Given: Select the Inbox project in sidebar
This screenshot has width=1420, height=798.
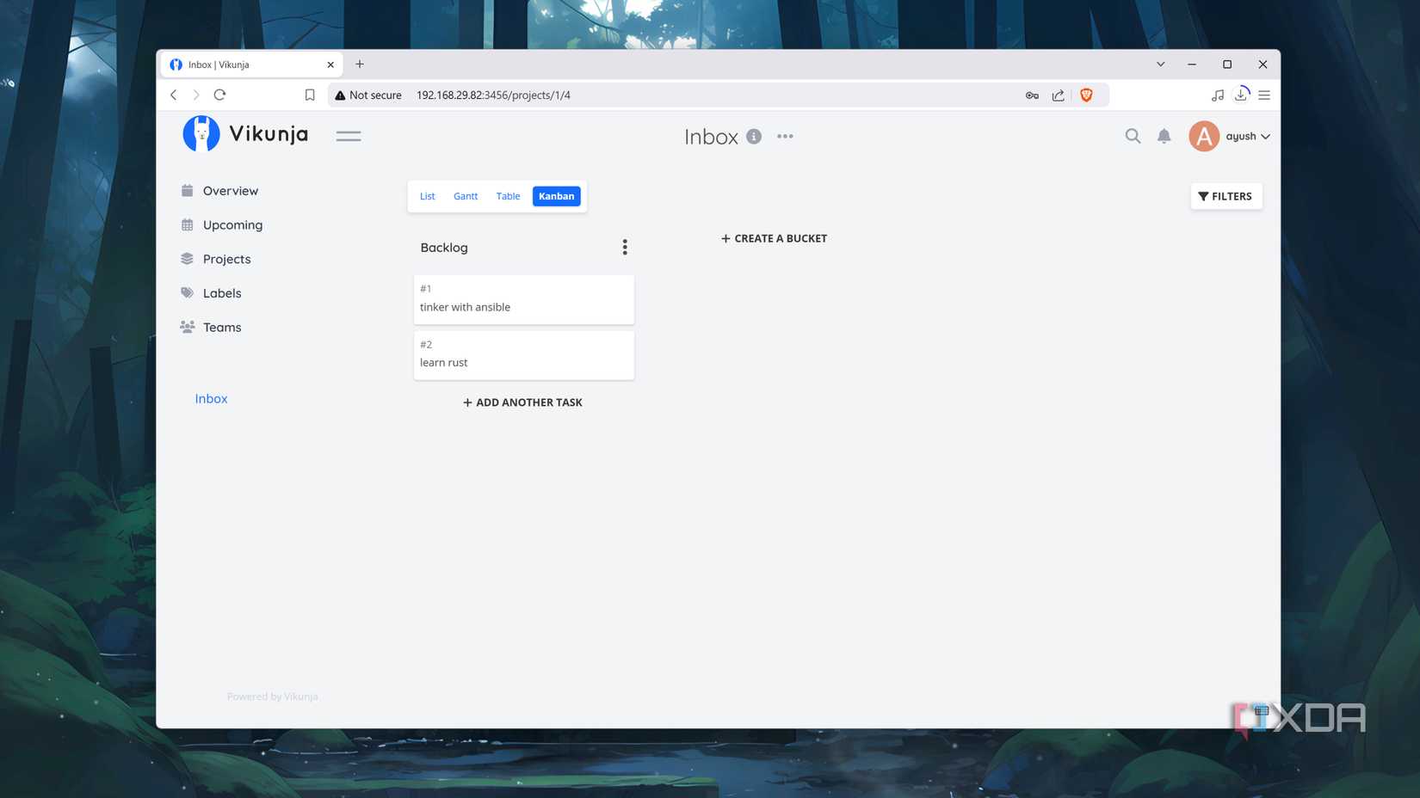Looking at the screenshot, I should (x=211, y=399).
